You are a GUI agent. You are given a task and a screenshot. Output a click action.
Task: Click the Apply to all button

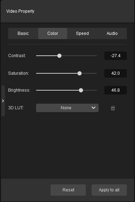[x=109, y=190]
